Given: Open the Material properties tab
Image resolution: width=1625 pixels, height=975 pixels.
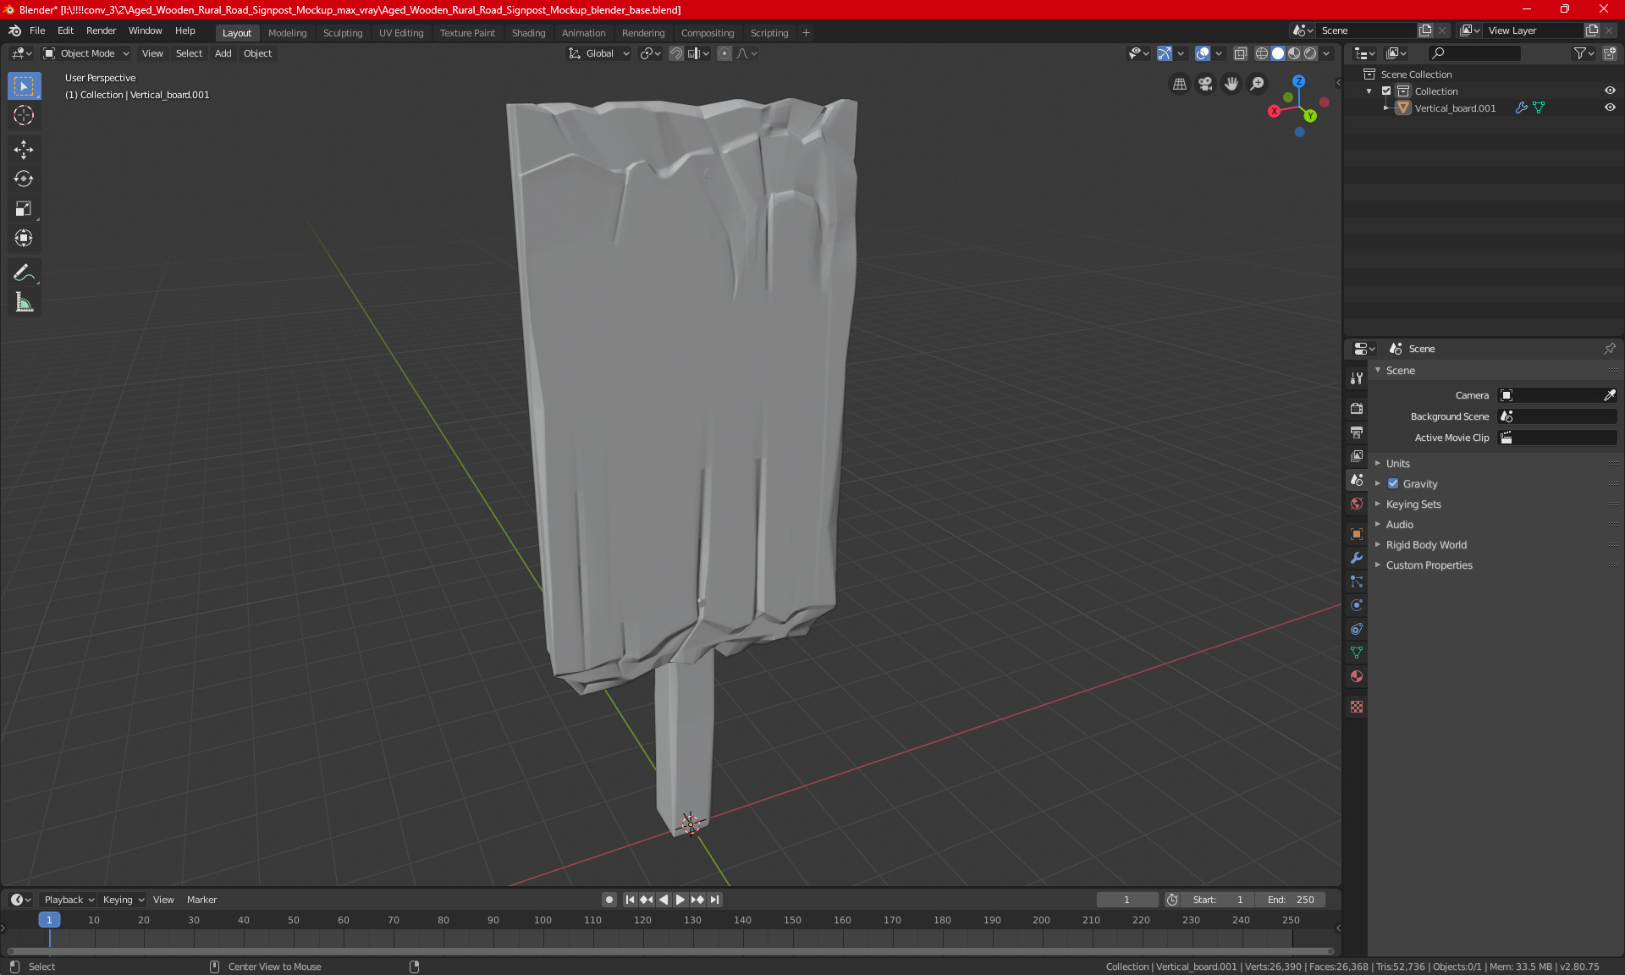Looking at the screenshot, I should (x=1357, y=676).
